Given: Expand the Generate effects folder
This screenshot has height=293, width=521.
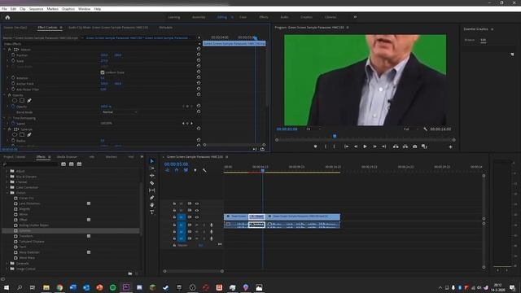Looking at the screenshot, I should click(x=7, y=263).
